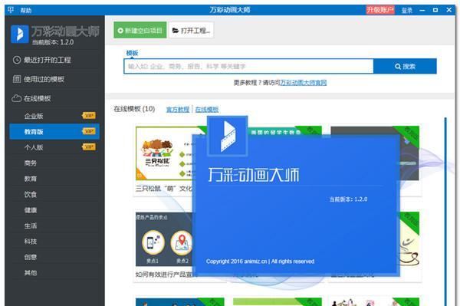Click the 打开工程 button
This screenshot has height=306, width=460.
click(x=191, y=30)
